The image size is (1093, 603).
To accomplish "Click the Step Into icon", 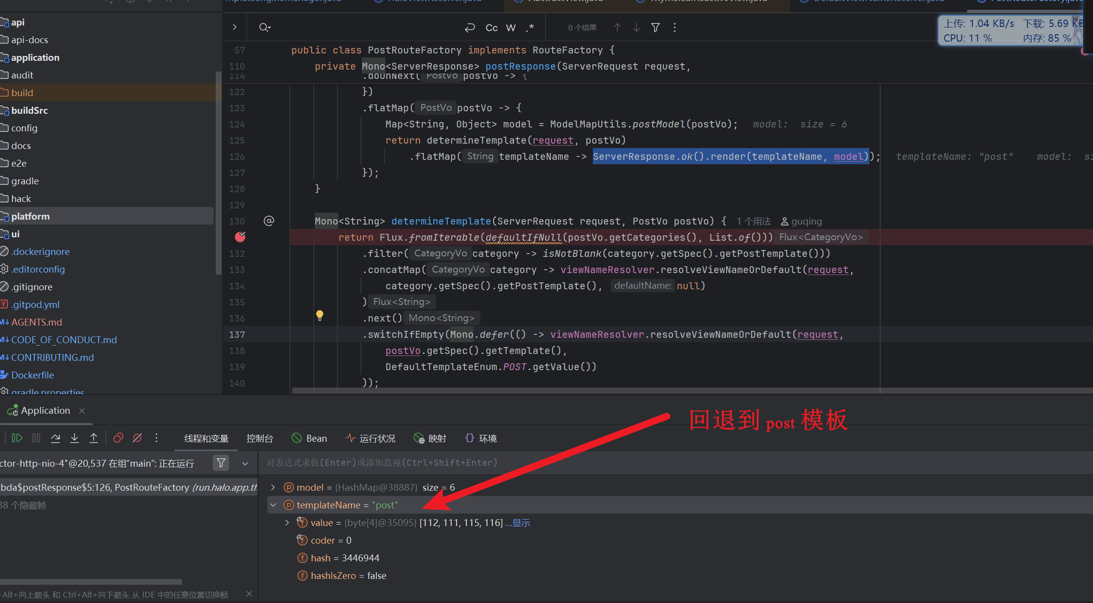I will (75, 438).
